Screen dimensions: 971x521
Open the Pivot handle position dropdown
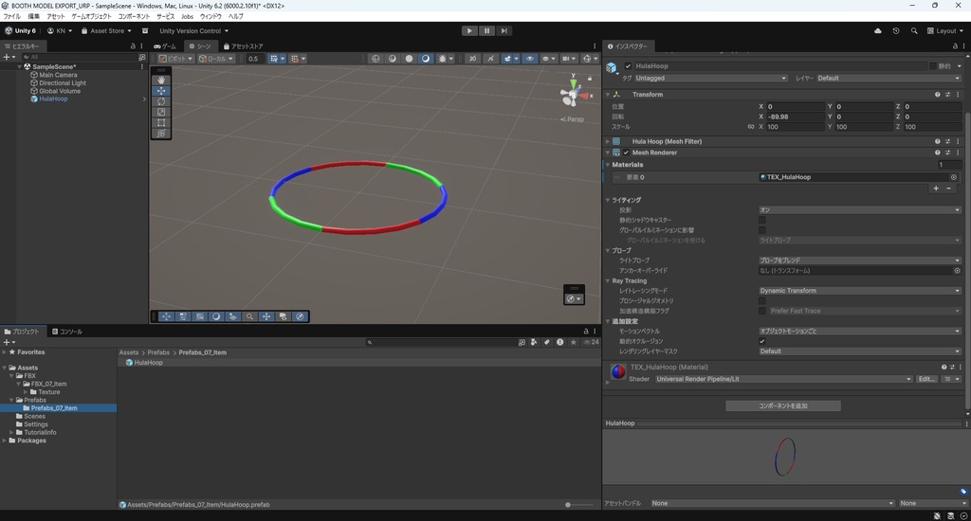[x=175, y=58]
